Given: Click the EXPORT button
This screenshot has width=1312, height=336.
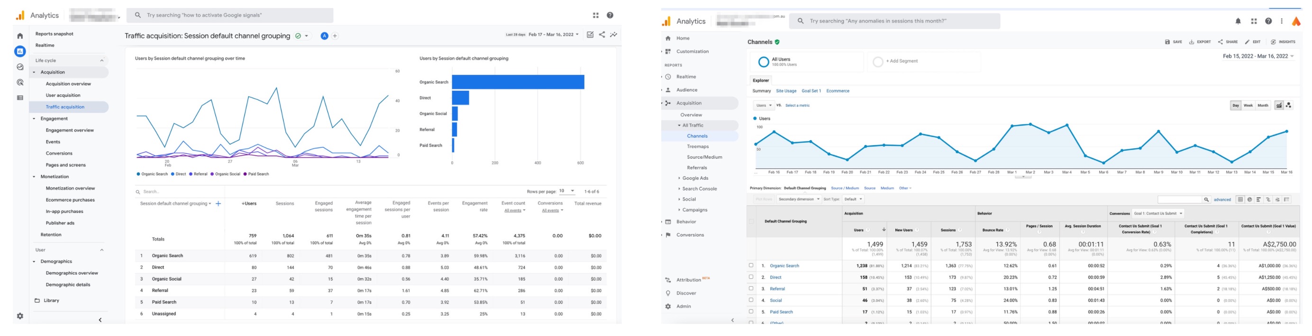Looking at the screenshot, I should pos(1200,42).
